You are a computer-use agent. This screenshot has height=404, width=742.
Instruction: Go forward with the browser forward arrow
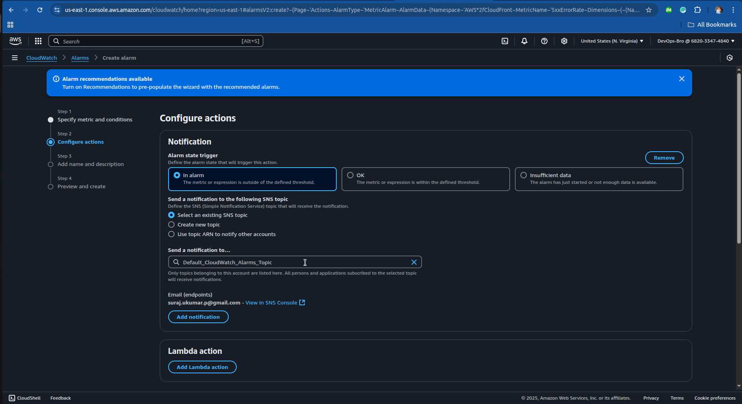pyautogui.click(x=26, y=10)
